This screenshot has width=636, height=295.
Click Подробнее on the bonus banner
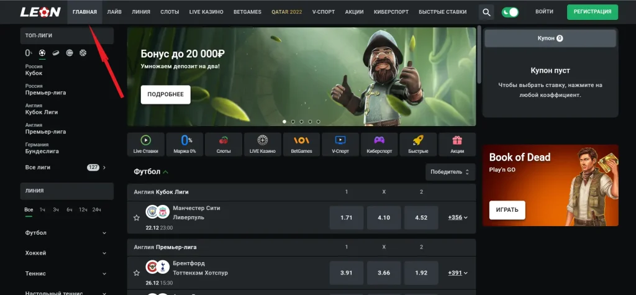pyautogui.click(x=165, y=94)
